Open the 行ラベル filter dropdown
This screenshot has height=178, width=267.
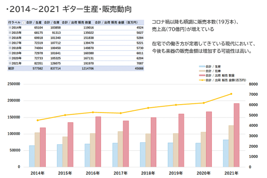click(23, 22)
